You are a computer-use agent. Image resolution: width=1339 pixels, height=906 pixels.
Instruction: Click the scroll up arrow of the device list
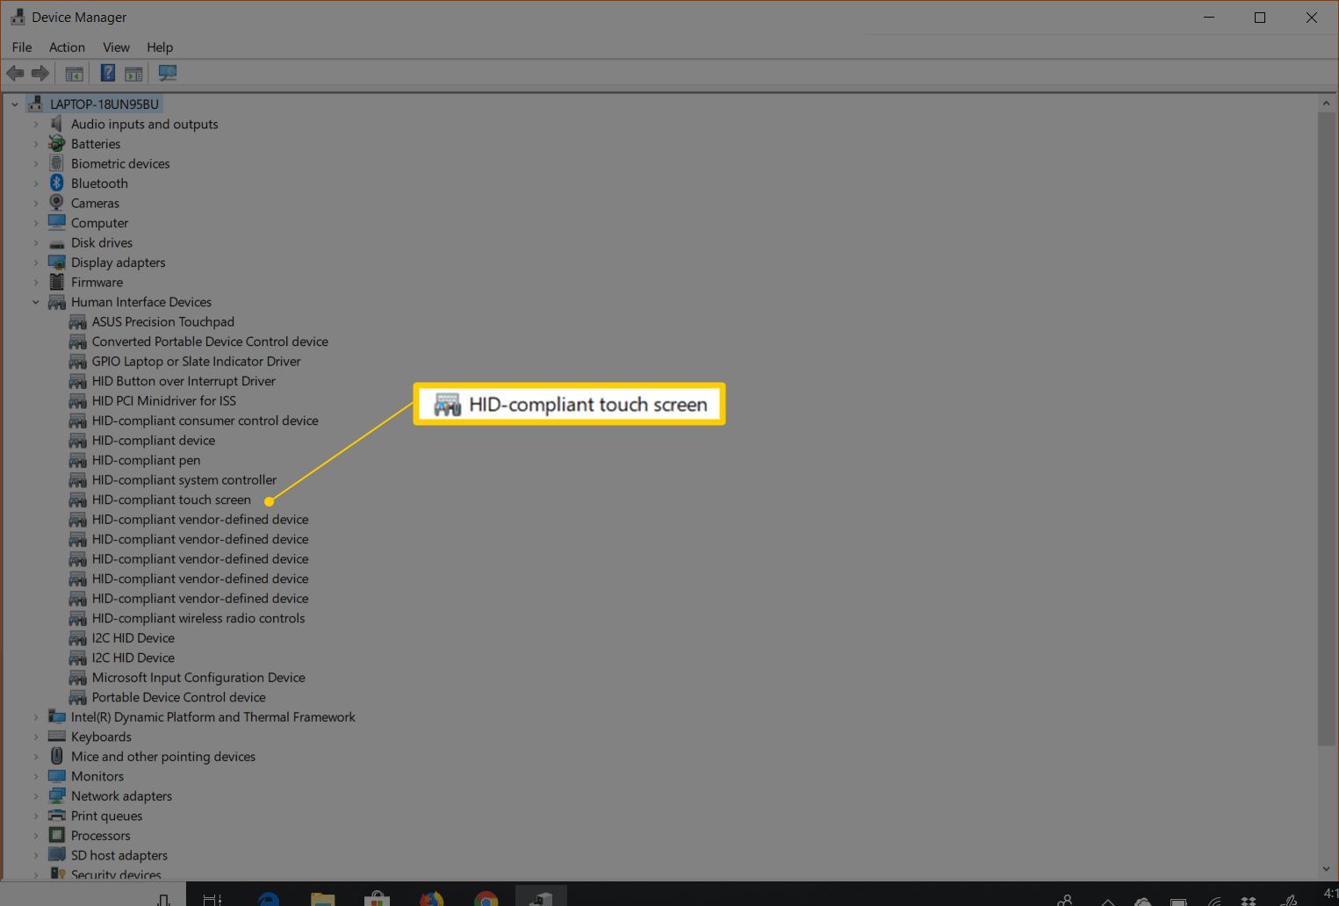click(1326, 104)
